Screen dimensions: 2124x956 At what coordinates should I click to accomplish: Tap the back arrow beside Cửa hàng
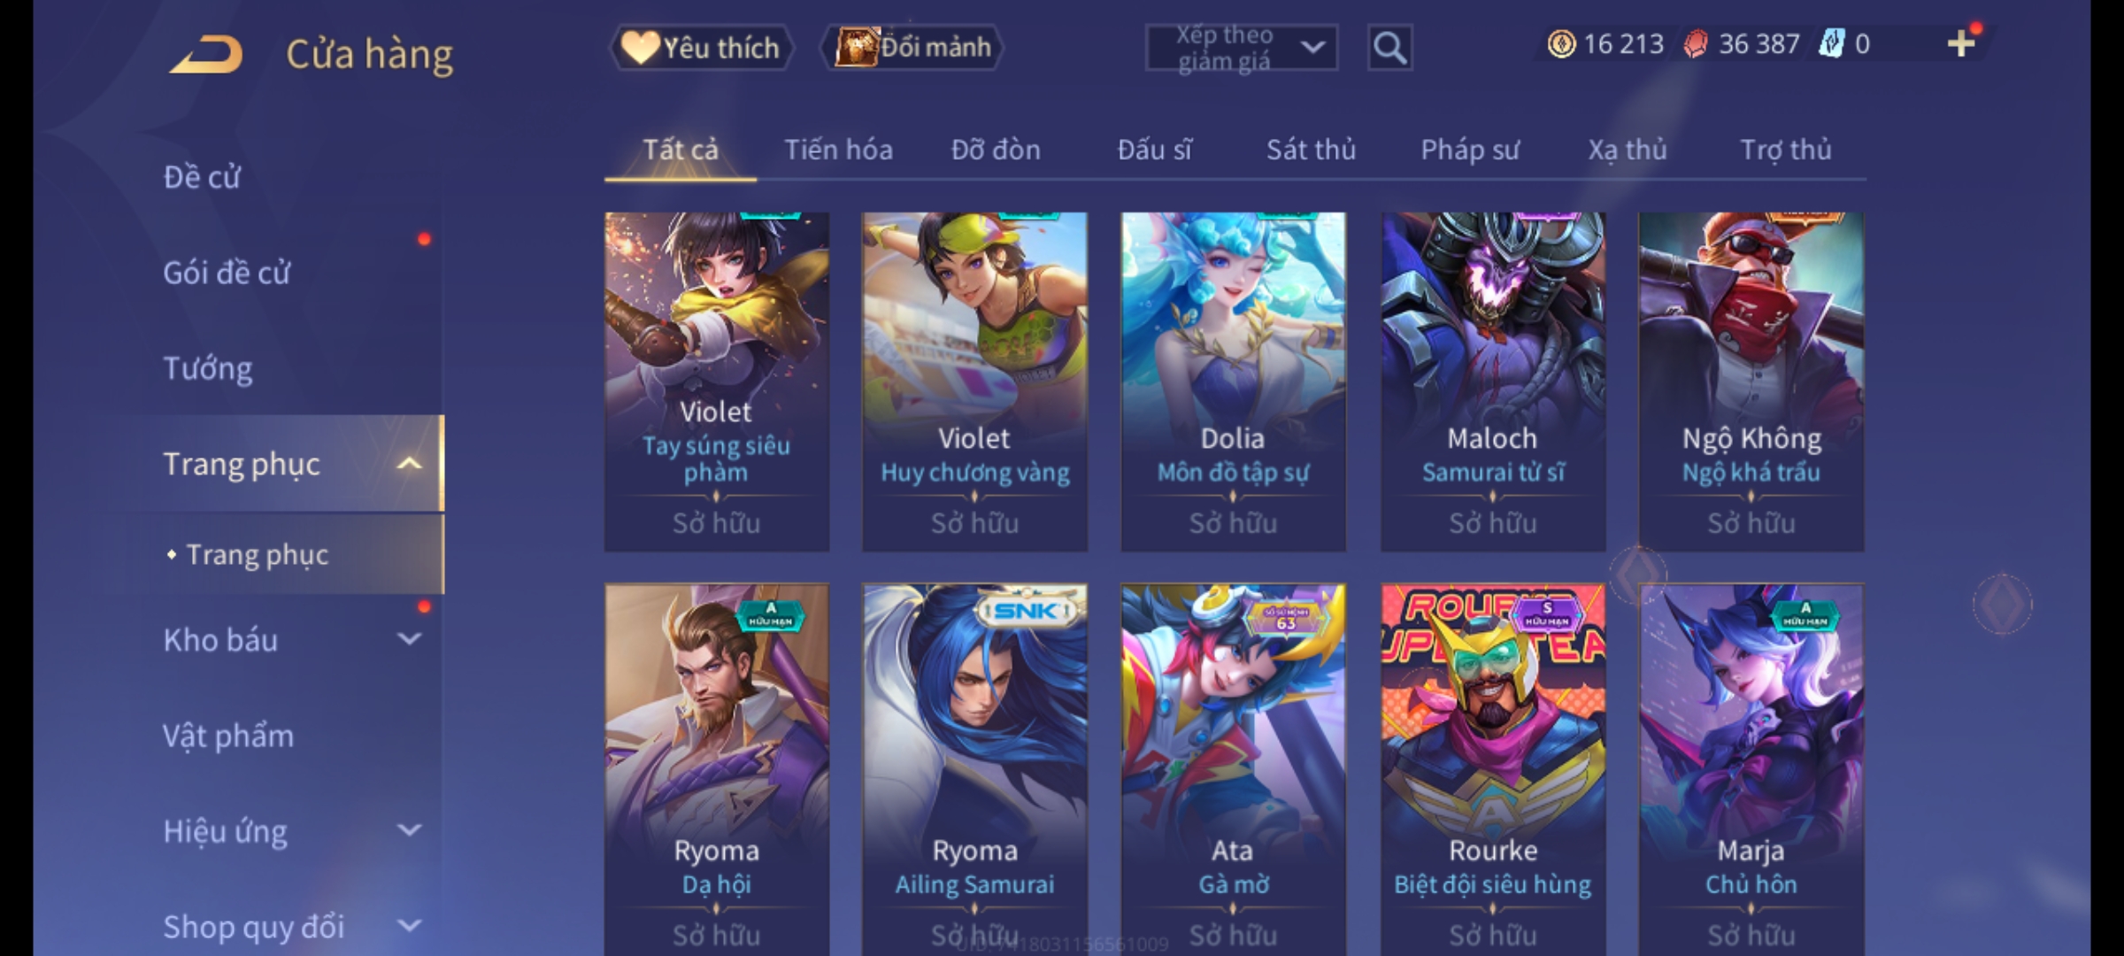click(206, 54)
